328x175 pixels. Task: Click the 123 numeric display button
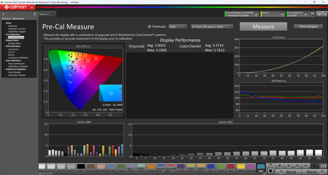coord(323,166)
